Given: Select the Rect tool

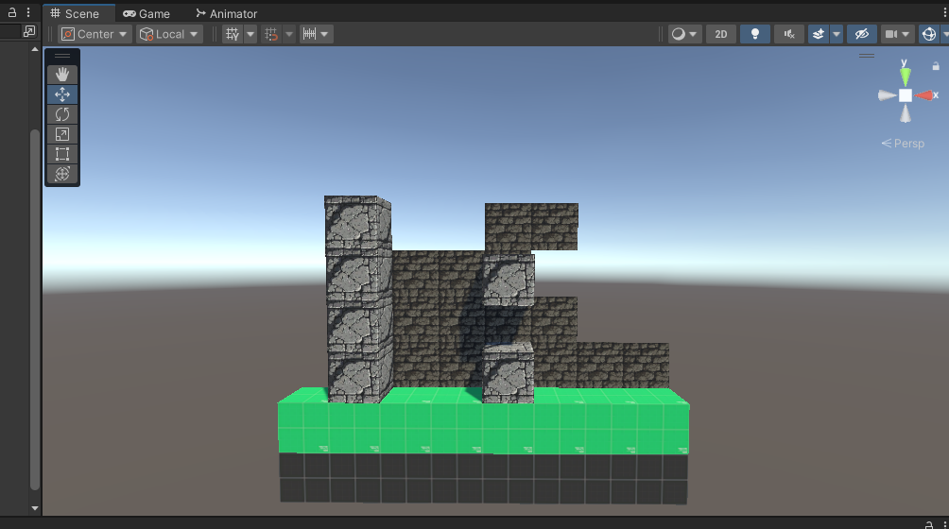Looking at the screenshot, I should [x=62, y=154].
